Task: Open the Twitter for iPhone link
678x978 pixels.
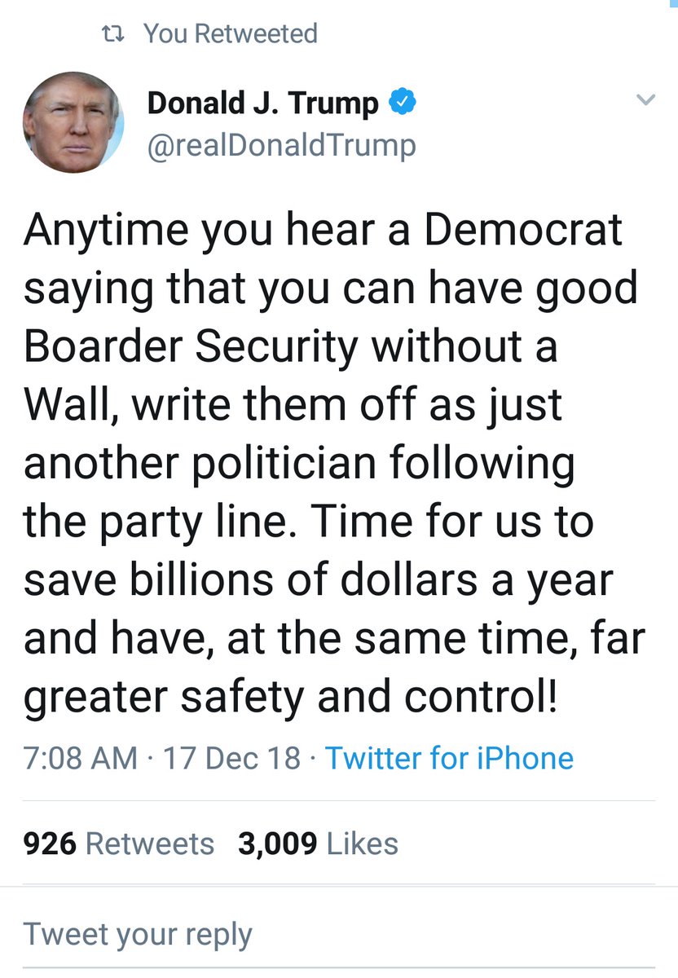Action: pyautogui.click(x=450, y=759)
